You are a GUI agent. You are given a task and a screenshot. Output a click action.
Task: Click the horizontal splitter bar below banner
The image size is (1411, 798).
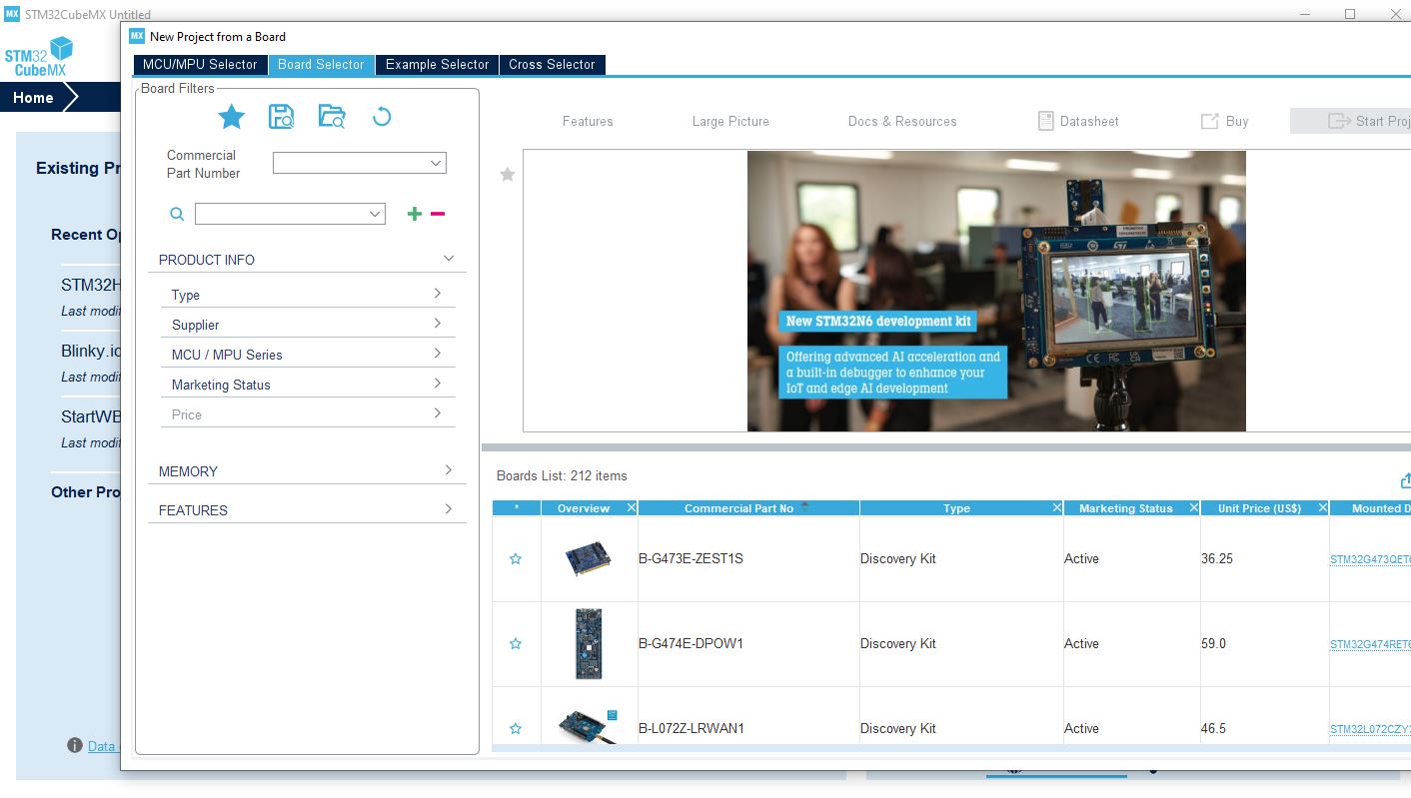click(945, 447)
